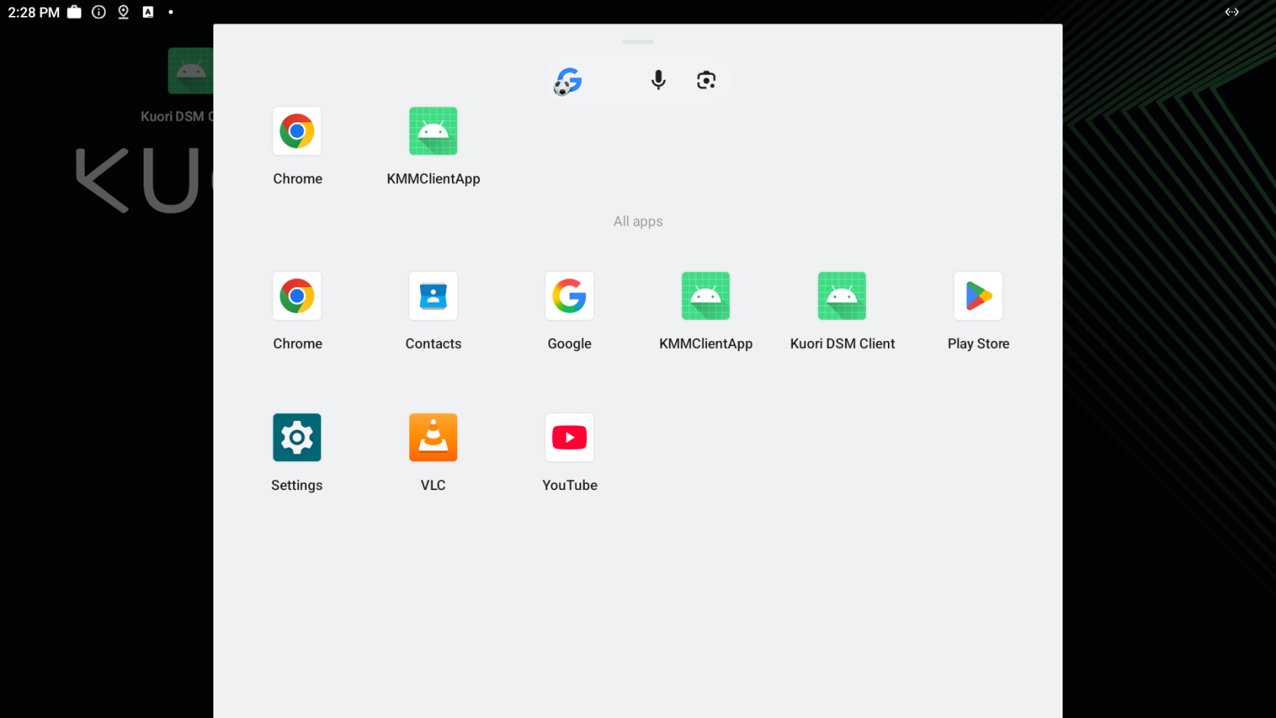Click the briefcase icon in the status bar
The height and width of the screenshot is (718, 1276).
pyautogui.click(x=74, y=12)
